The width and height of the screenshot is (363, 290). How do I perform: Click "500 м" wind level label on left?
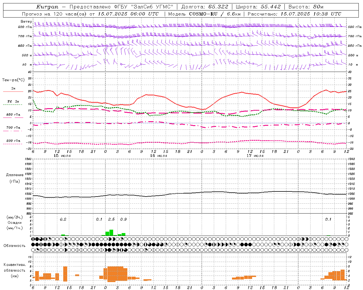click(x=27, y=55)
